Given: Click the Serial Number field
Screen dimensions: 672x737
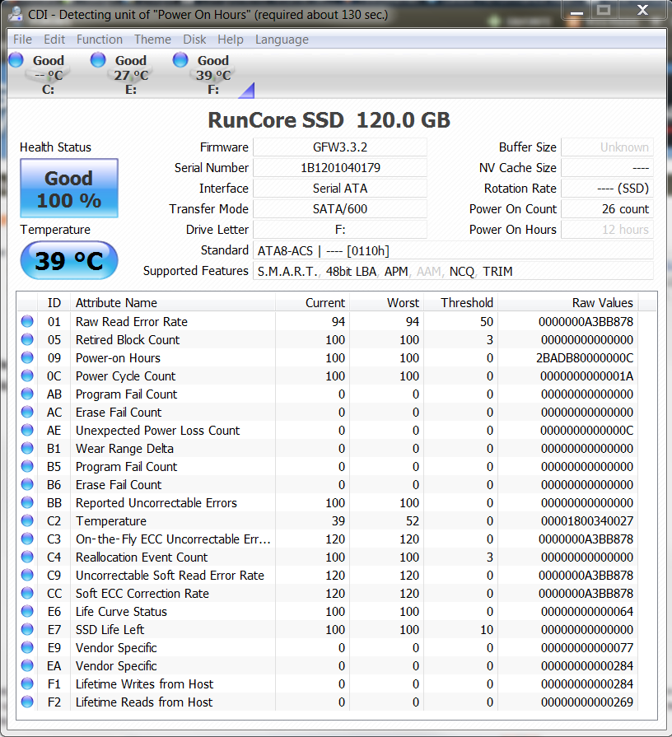Looking at the screenshot, I should pos(339,168).
